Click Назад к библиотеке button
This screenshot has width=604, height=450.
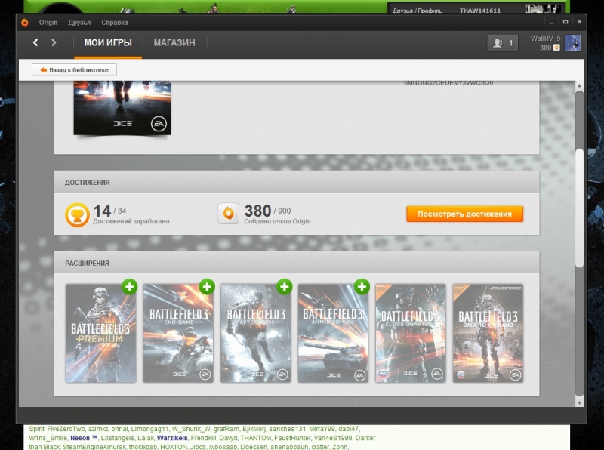point(74,69)
